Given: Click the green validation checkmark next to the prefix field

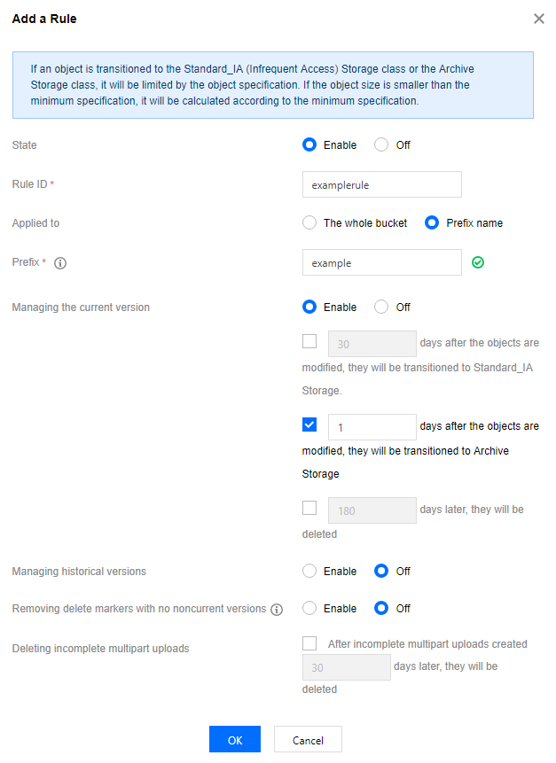Looking at the screenshot, I should click(x=478, y=263).
